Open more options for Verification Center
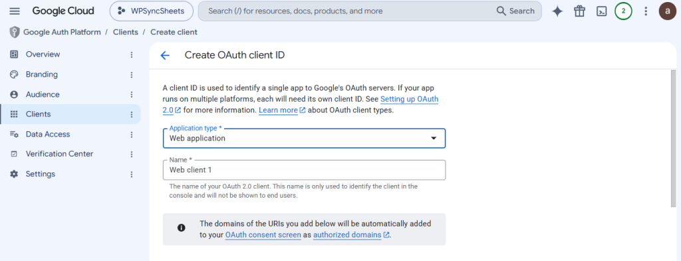681x261 pixels. pos(132,154)
